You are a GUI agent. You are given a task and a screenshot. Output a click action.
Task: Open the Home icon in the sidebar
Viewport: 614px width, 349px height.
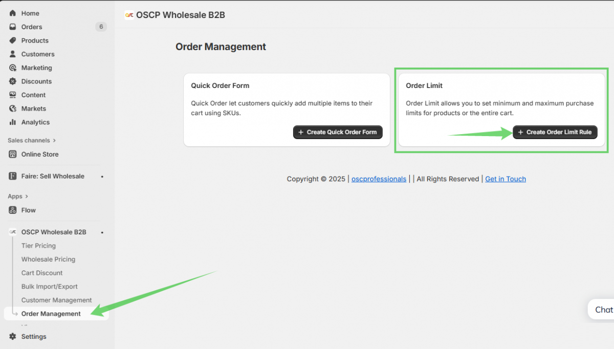(13, 13)
